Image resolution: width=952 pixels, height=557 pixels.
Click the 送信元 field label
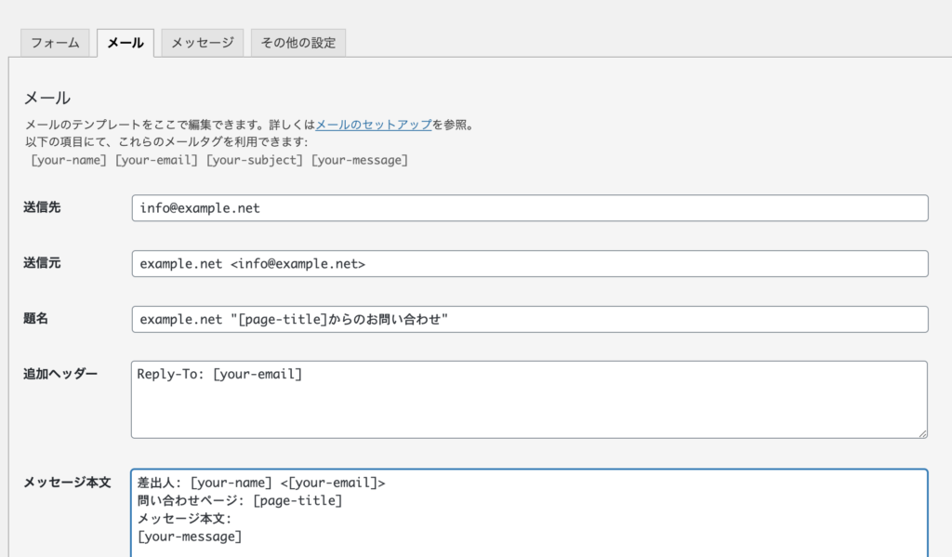tap(43, 263)
